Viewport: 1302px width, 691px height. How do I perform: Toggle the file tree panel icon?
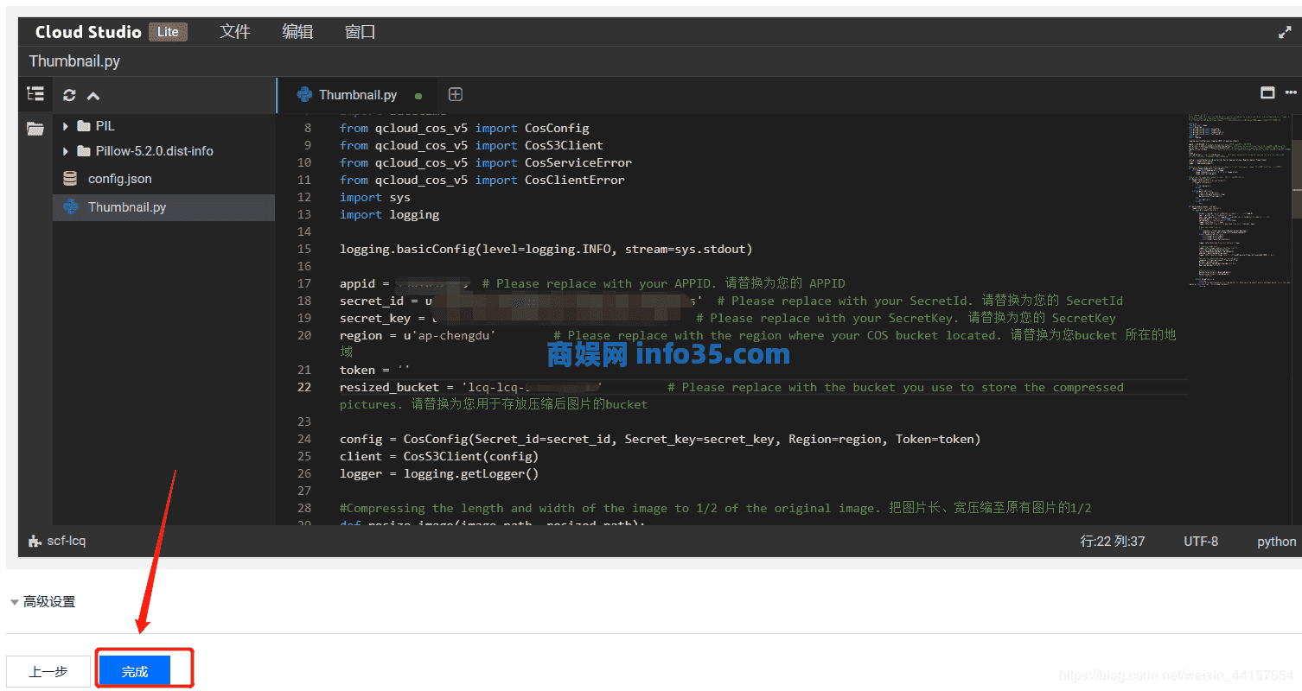(35, 94)
